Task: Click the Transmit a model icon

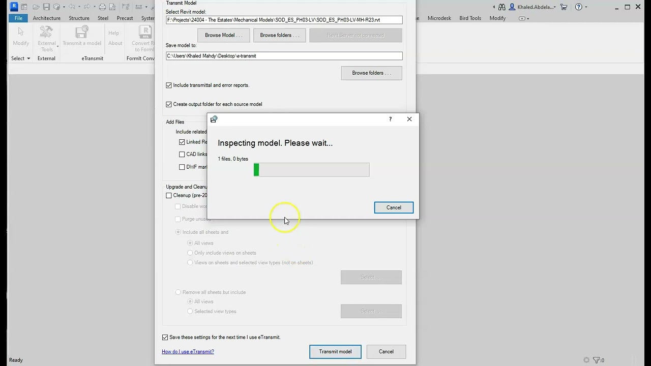Action: (81, 32)
